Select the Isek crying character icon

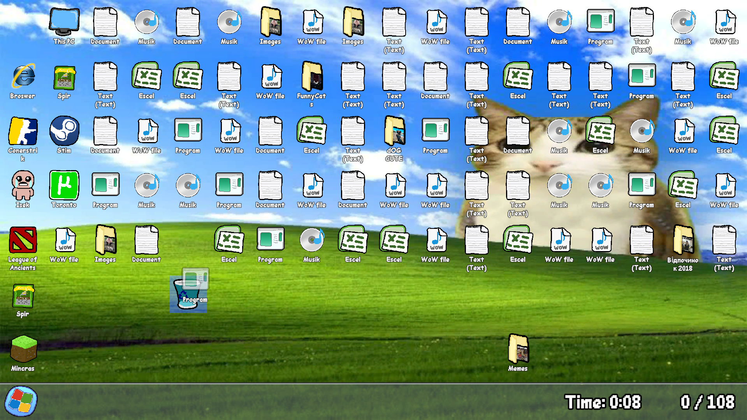(x=23, y=190)
